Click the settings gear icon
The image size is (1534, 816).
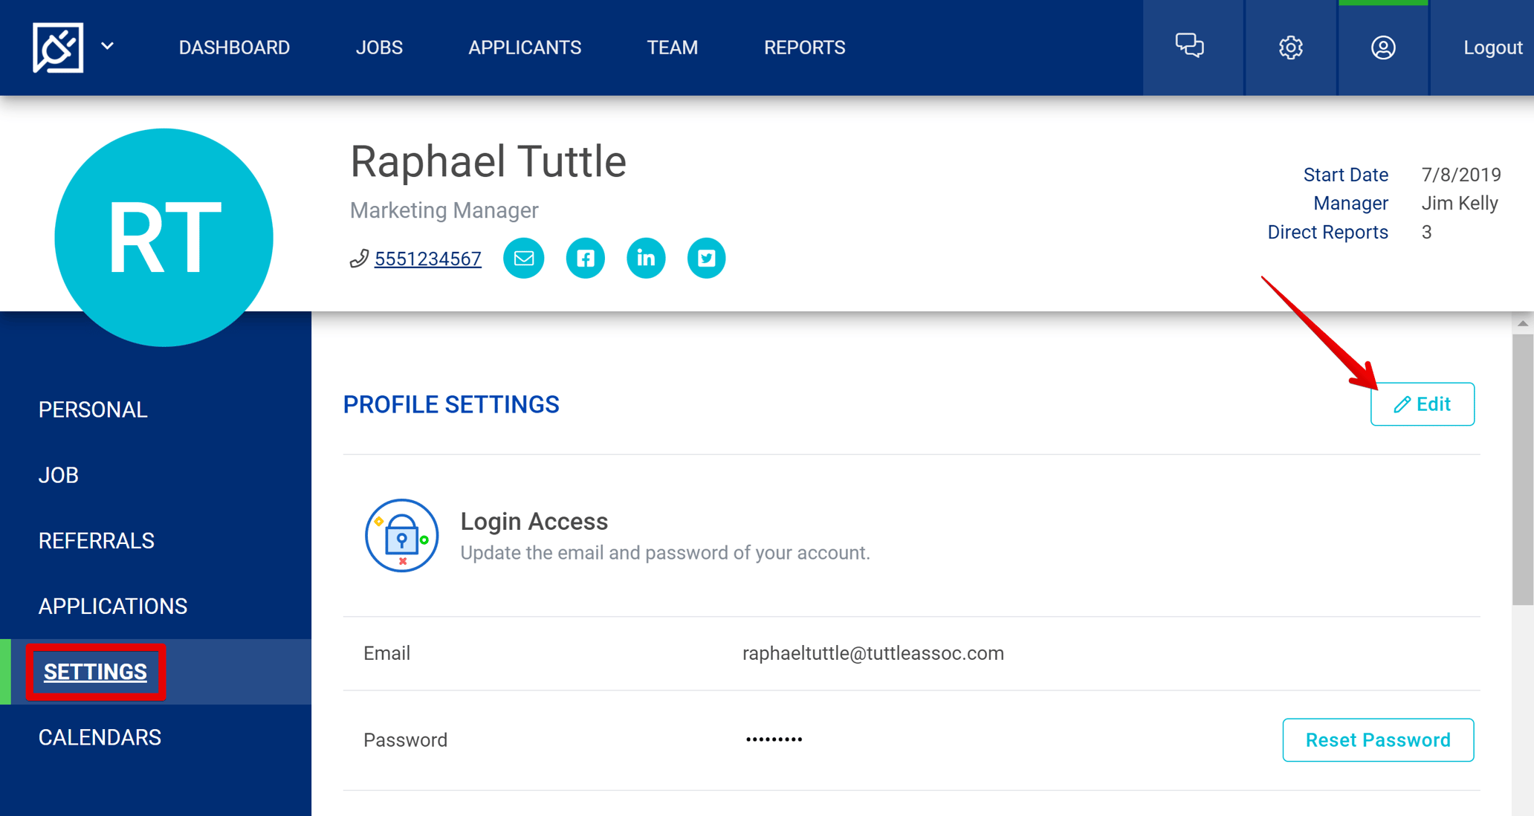coord(1290,47)
